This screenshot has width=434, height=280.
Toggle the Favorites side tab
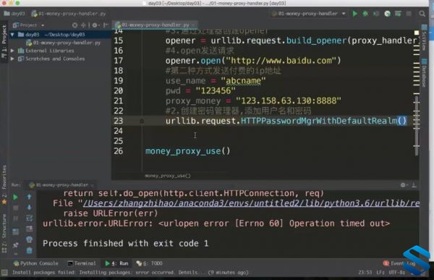4,184
